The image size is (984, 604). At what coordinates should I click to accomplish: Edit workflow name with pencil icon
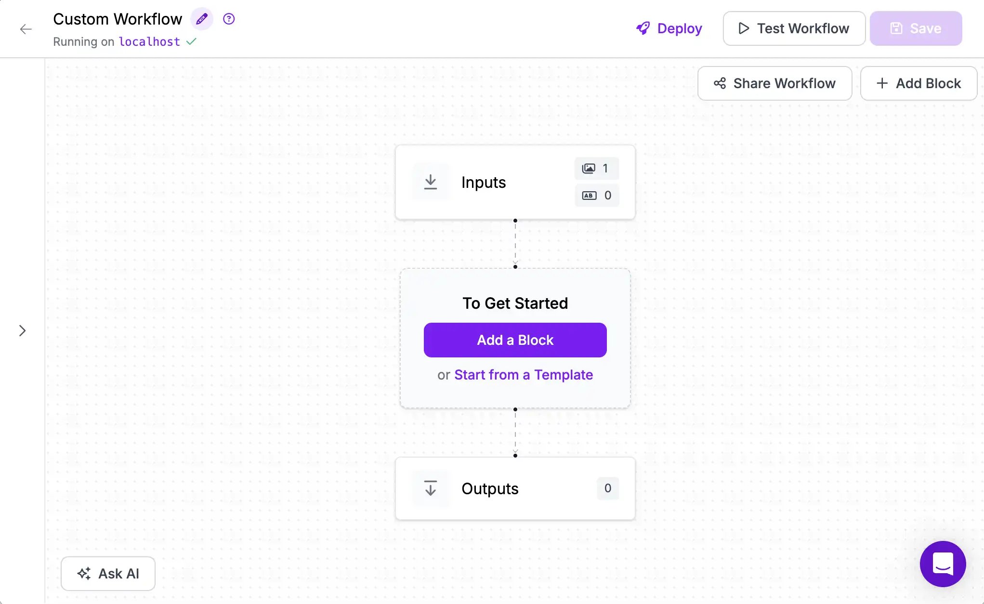click(x=202, y=19)
